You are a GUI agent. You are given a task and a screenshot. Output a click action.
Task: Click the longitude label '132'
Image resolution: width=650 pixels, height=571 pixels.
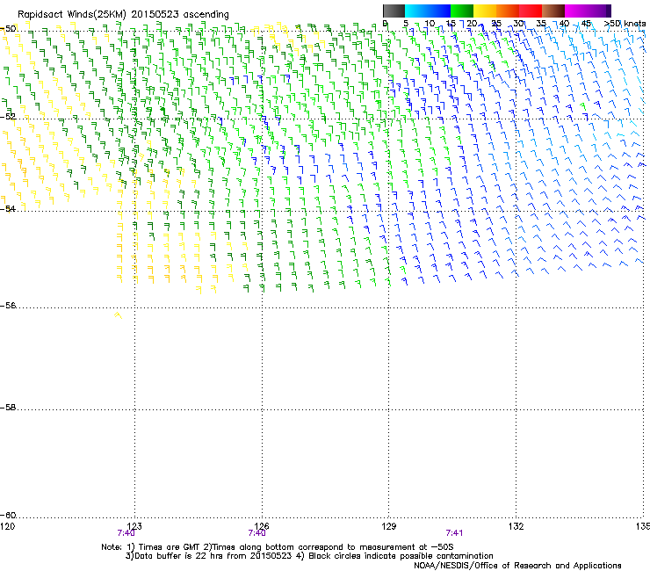[x=516, y=526]
